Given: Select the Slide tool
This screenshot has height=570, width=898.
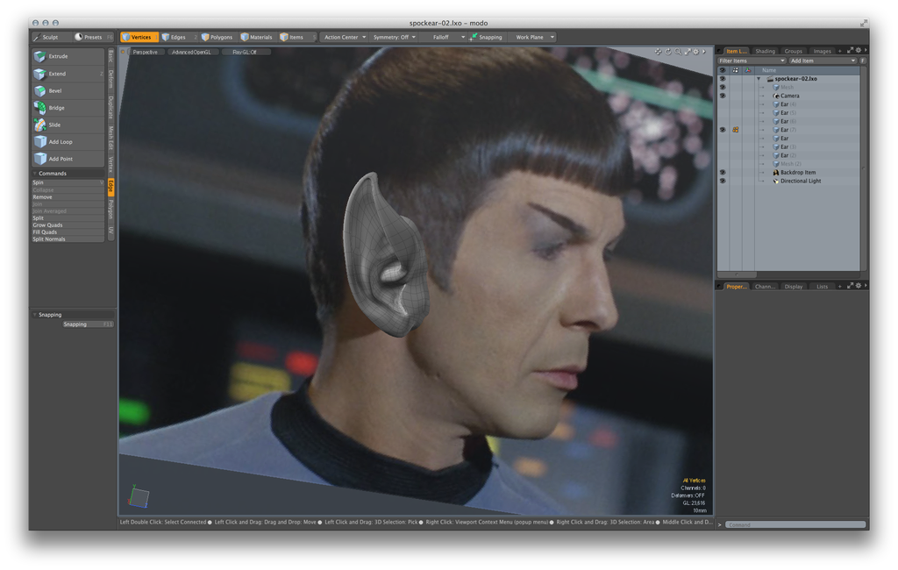Looking at the screenshot, I should pyautogui.click(x=68, y=125).
